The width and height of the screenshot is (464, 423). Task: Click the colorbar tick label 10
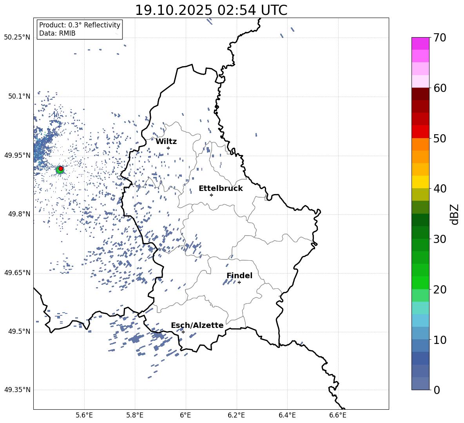click(440, 340)
